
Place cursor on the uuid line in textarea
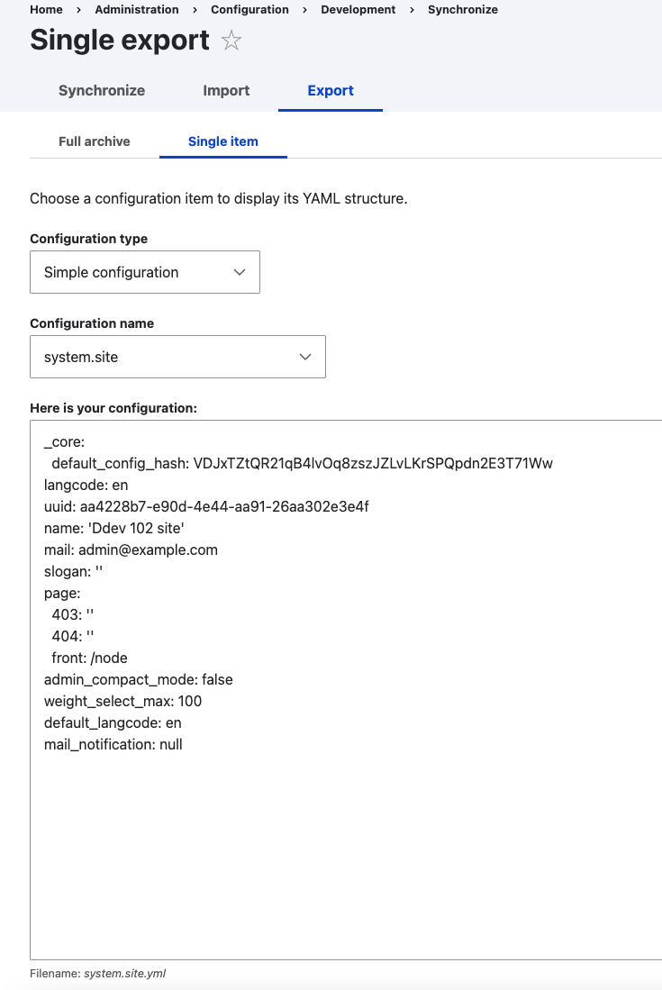205,506
